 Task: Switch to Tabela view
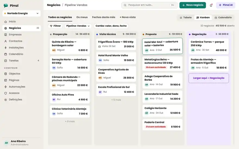[186, 18]
